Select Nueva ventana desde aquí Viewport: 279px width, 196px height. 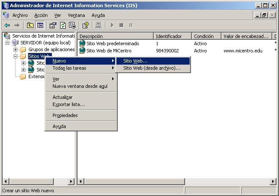point(81,86)
